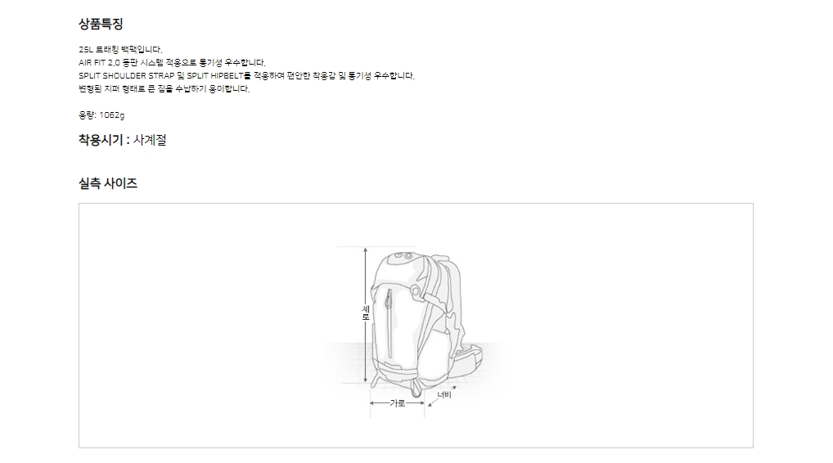Click the SPLIT SHOULDER STRAP description line

(x=246, y=76)
